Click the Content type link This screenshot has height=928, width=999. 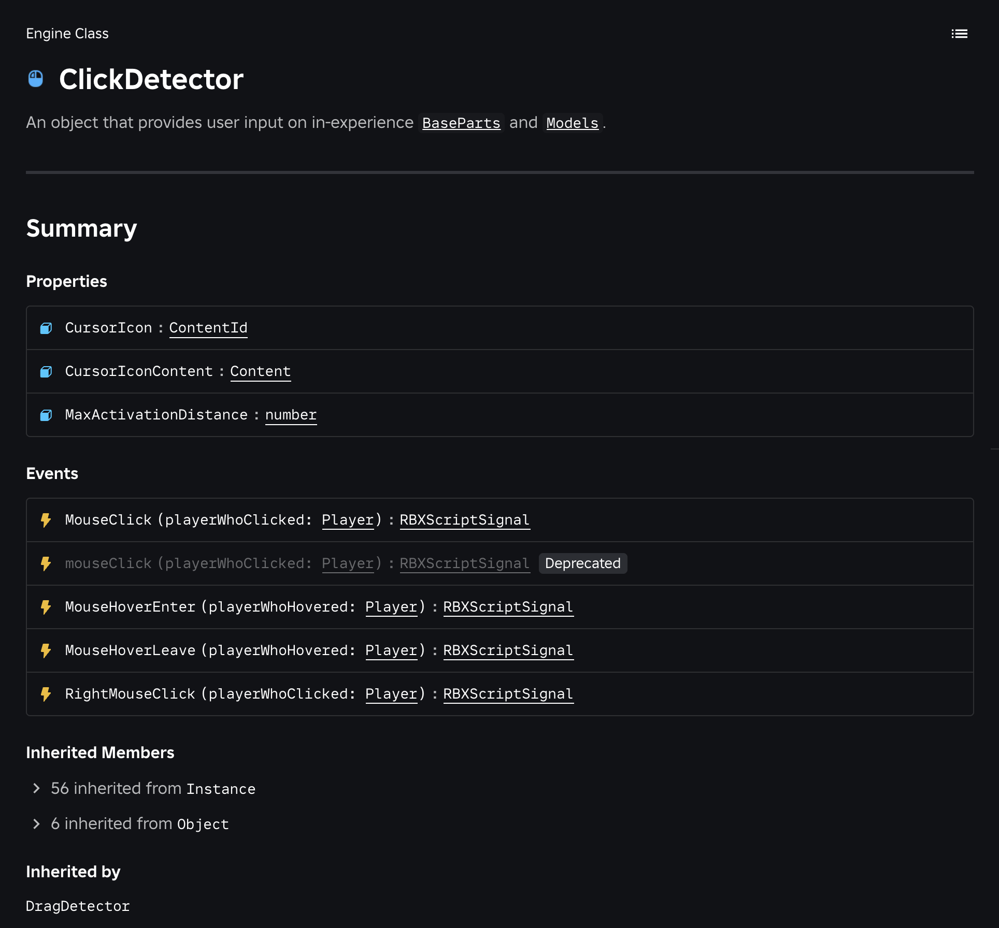point(260,371)
